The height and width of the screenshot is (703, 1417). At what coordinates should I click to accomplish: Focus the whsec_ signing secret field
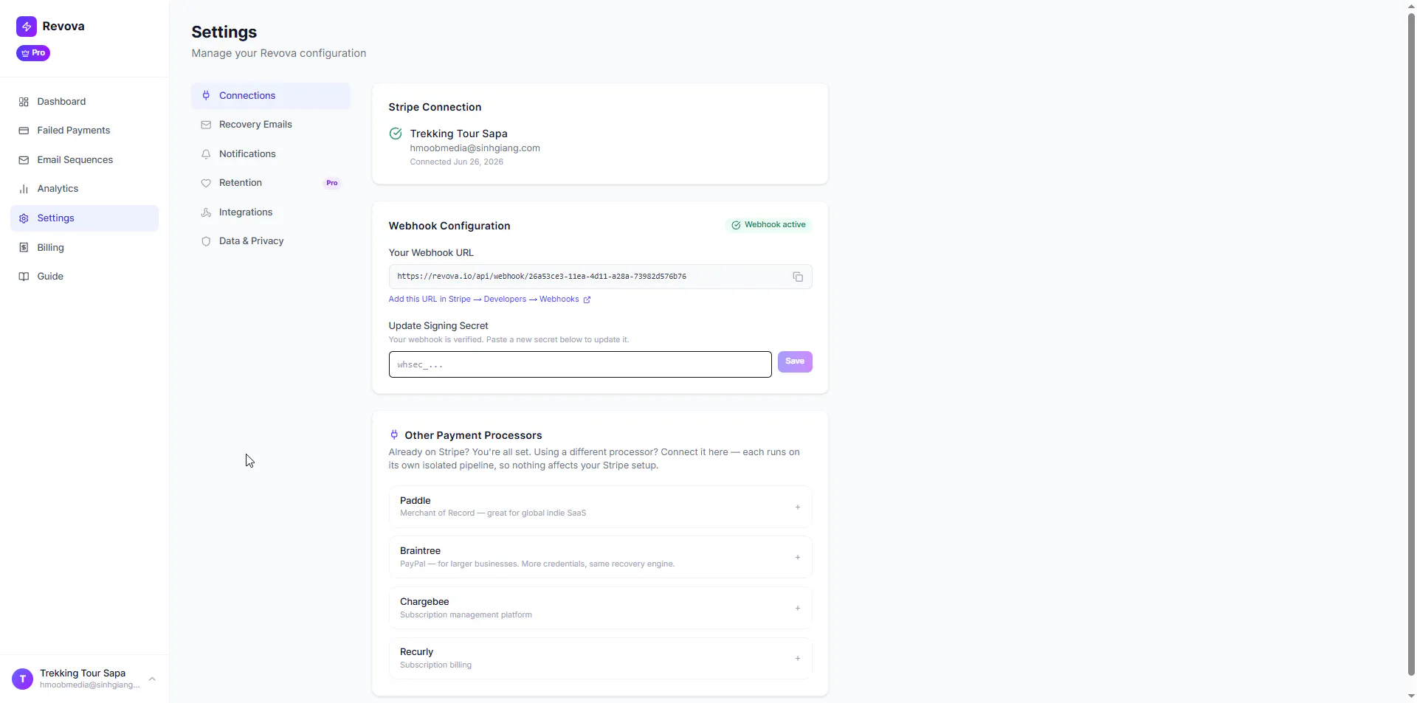[580, 364]
